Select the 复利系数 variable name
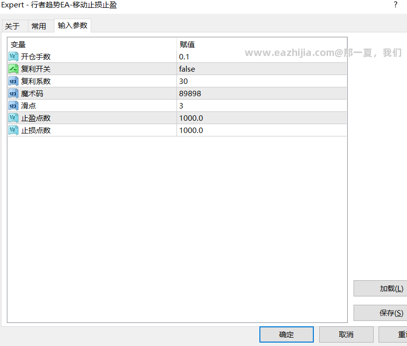This screenshot has height=346, width=407. (x=36, y=81)
